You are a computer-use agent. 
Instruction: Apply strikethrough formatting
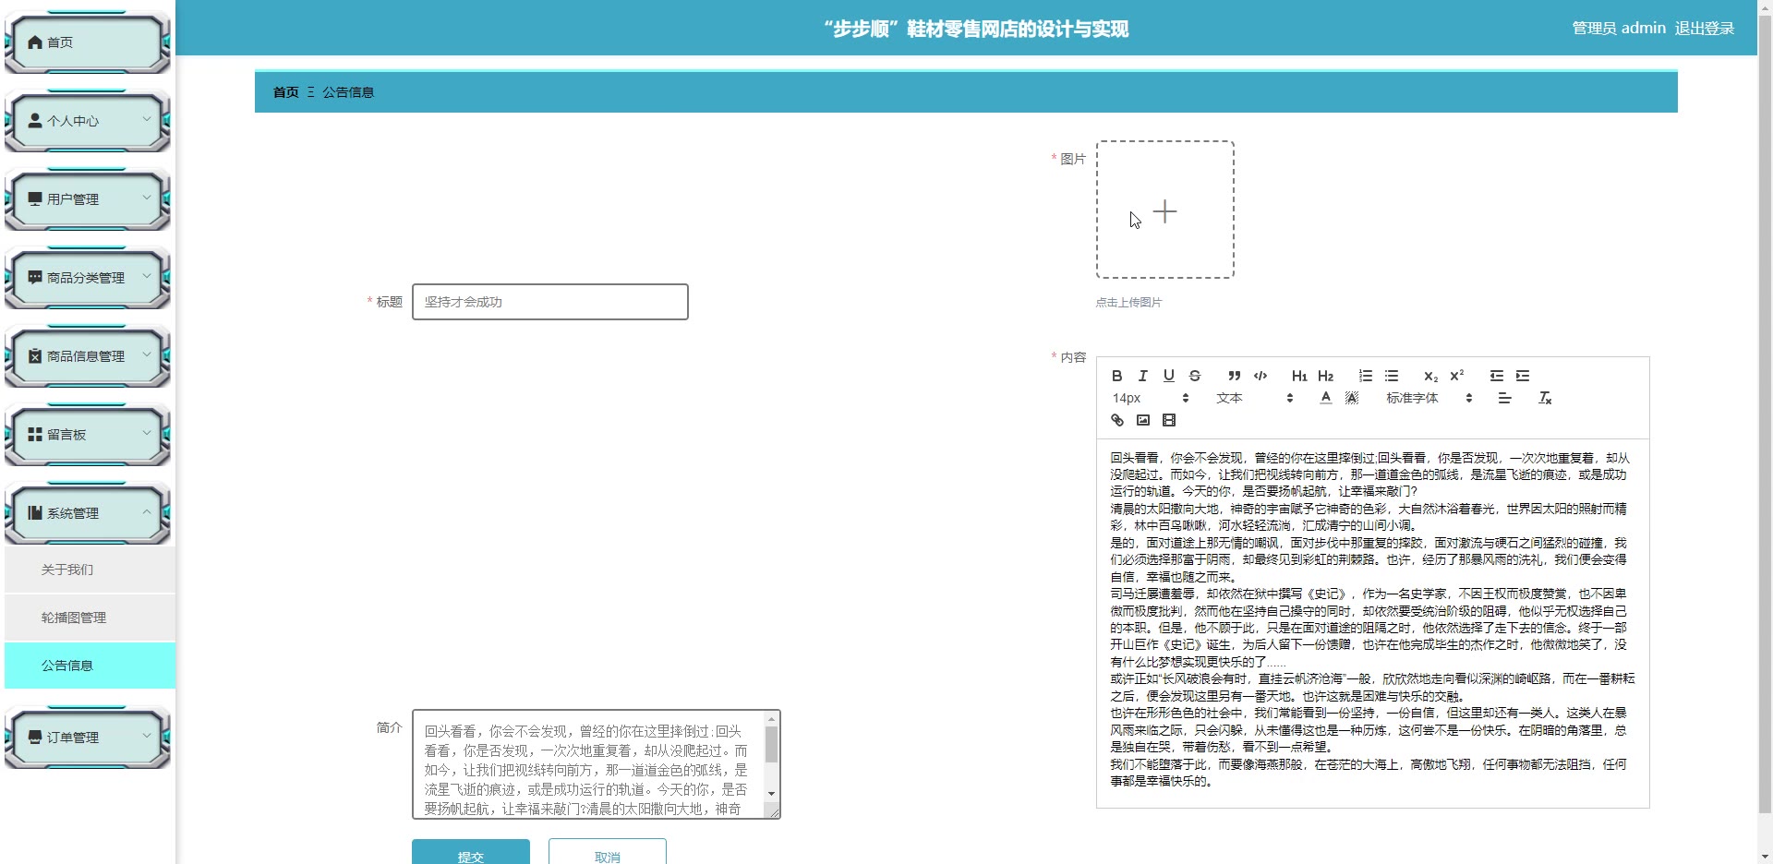1194,376
